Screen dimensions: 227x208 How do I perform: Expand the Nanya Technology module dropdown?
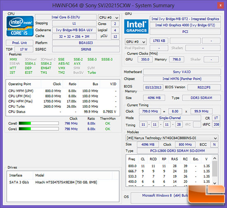pos(172,138)
